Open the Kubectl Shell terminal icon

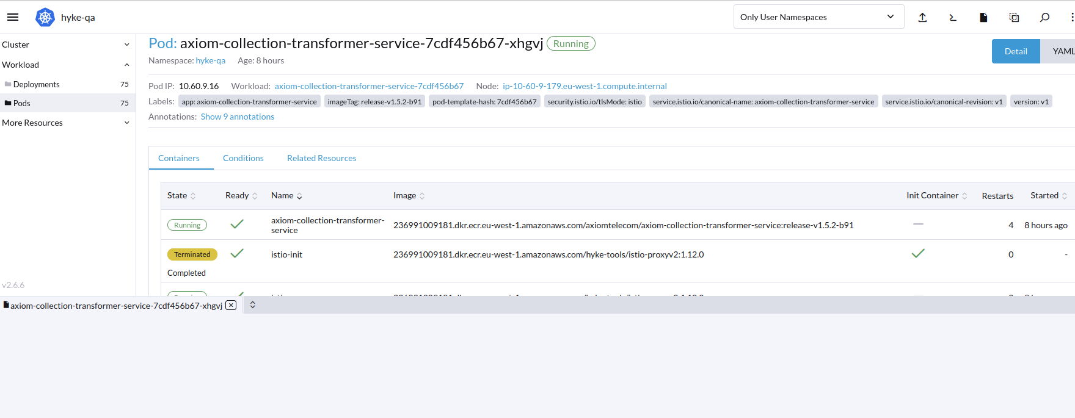click(953, 17)
